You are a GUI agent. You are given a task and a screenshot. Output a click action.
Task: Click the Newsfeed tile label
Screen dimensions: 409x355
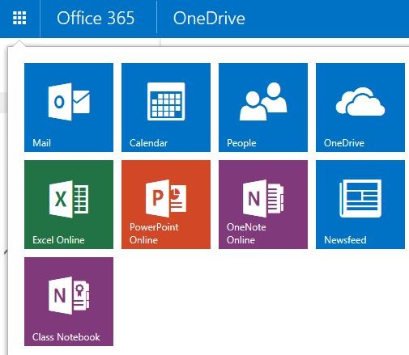345,240
